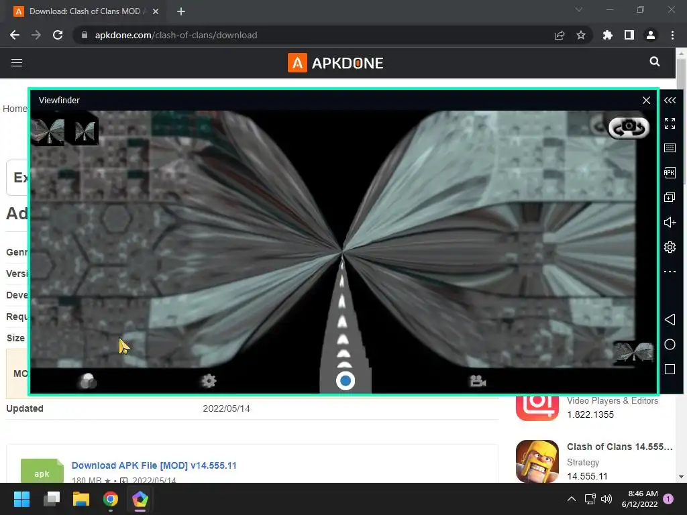
Task: Click the '2022/05/14' Updated value
Action: (x=226, y=408)
